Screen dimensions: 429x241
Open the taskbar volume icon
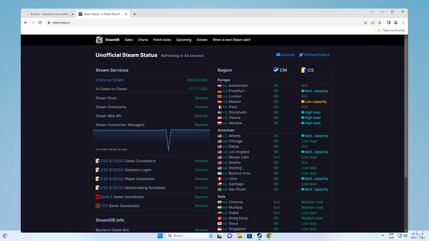pyautogui.click(x=405, y=236)
